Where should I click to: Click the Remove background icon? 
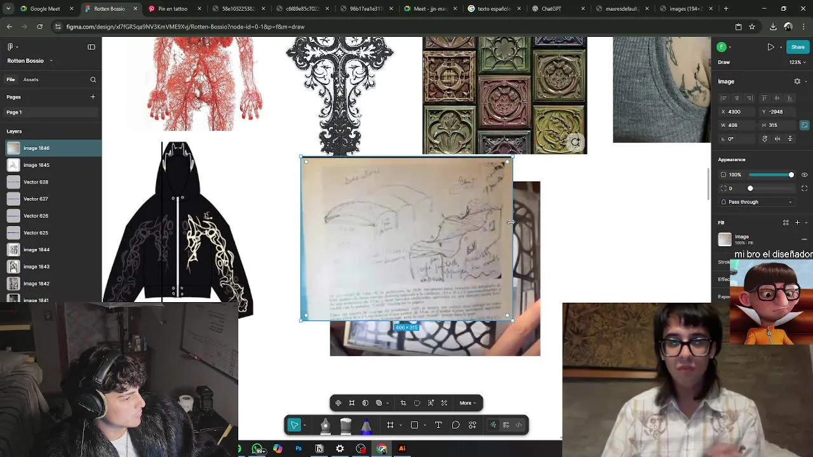(431, 403)
